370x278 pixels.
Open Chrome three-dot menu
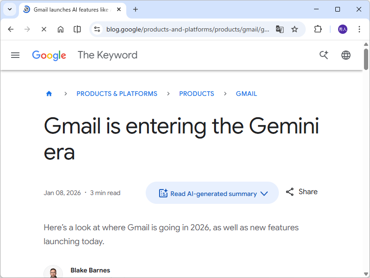(x=359, y=29)
